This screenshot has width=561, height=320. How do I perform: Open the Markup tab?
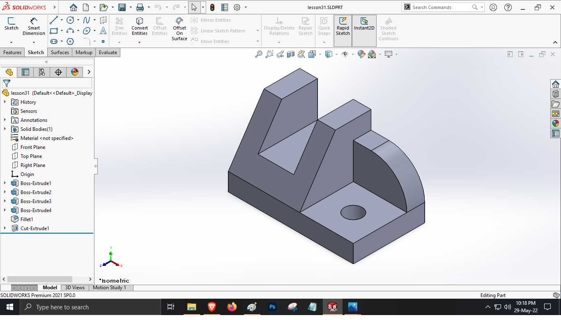84,53
